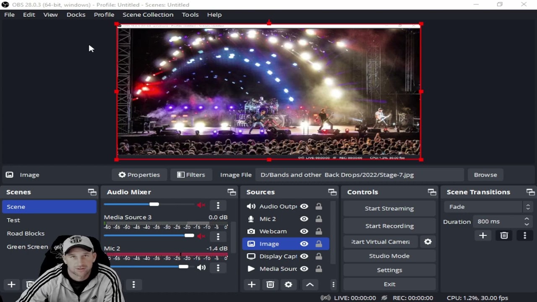
Task: Click Start Streaming button
Action: click(389, 208)
